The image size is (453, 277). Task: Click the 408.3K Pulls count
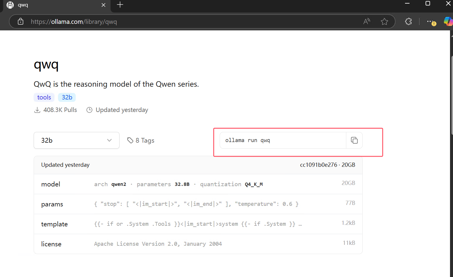pyautogui.click(x=56, y=110)
